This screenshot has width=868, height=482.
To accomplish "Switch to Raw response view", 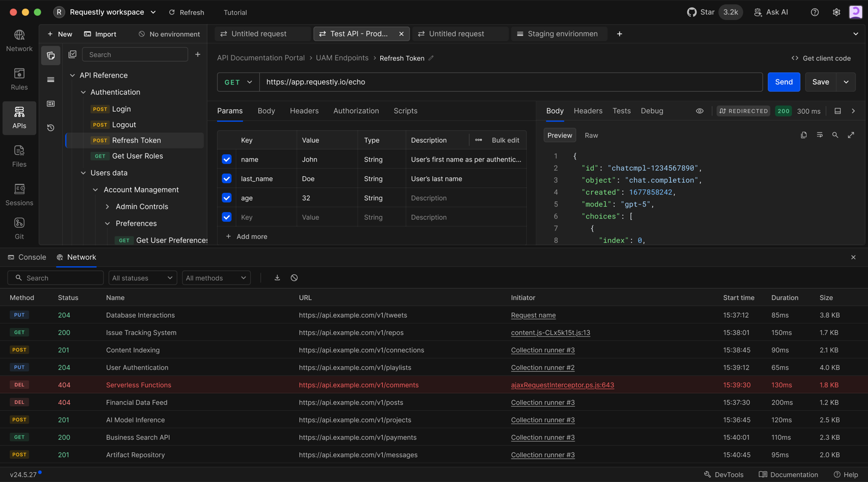I will (591, 136).
